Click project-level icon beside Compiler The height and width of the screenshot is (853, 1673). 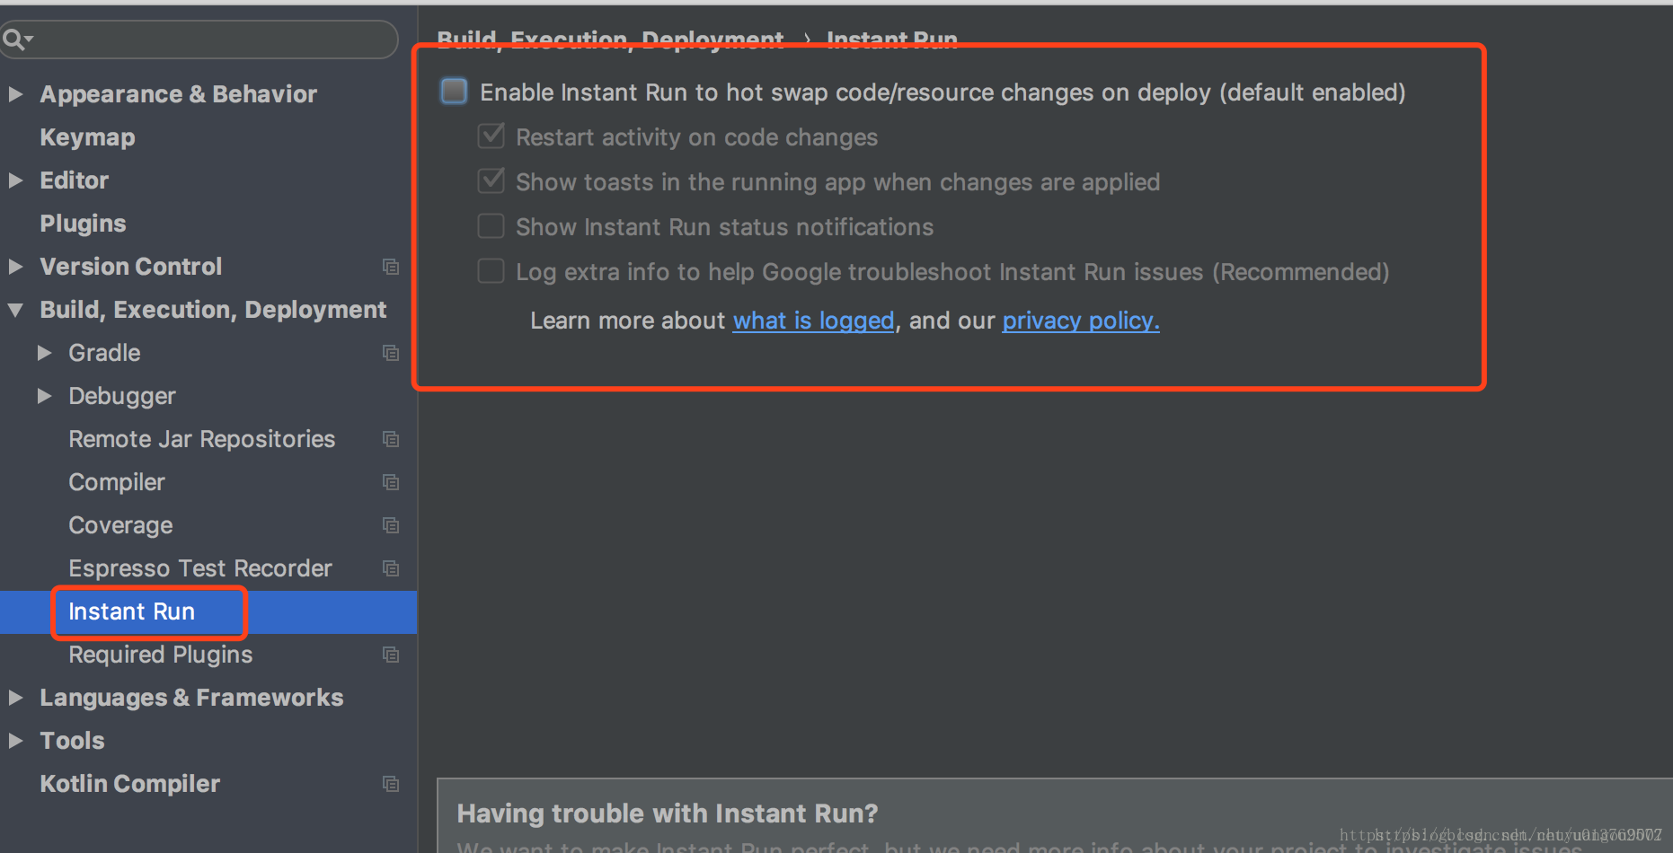click(x=391, y=482)
